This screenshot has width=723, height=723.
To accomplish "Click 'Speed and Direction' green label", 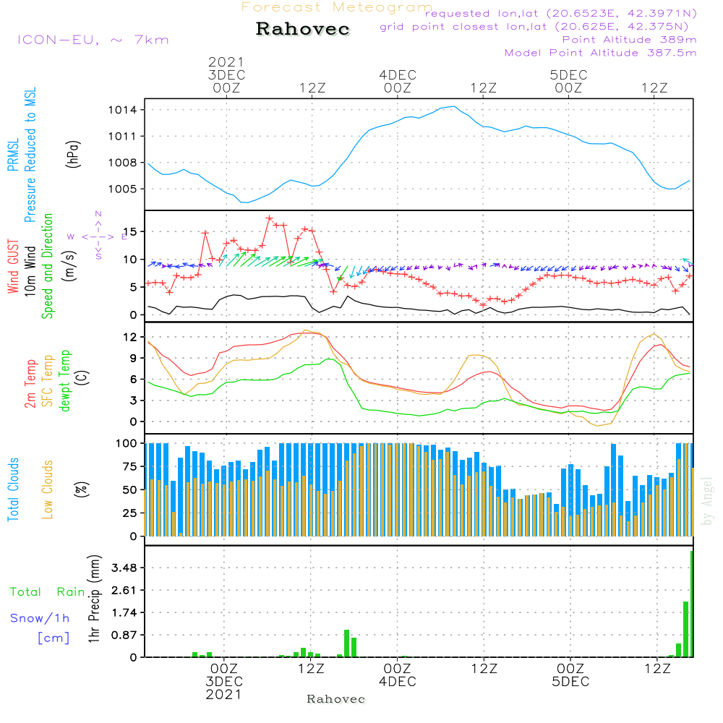I will [47, 266].
